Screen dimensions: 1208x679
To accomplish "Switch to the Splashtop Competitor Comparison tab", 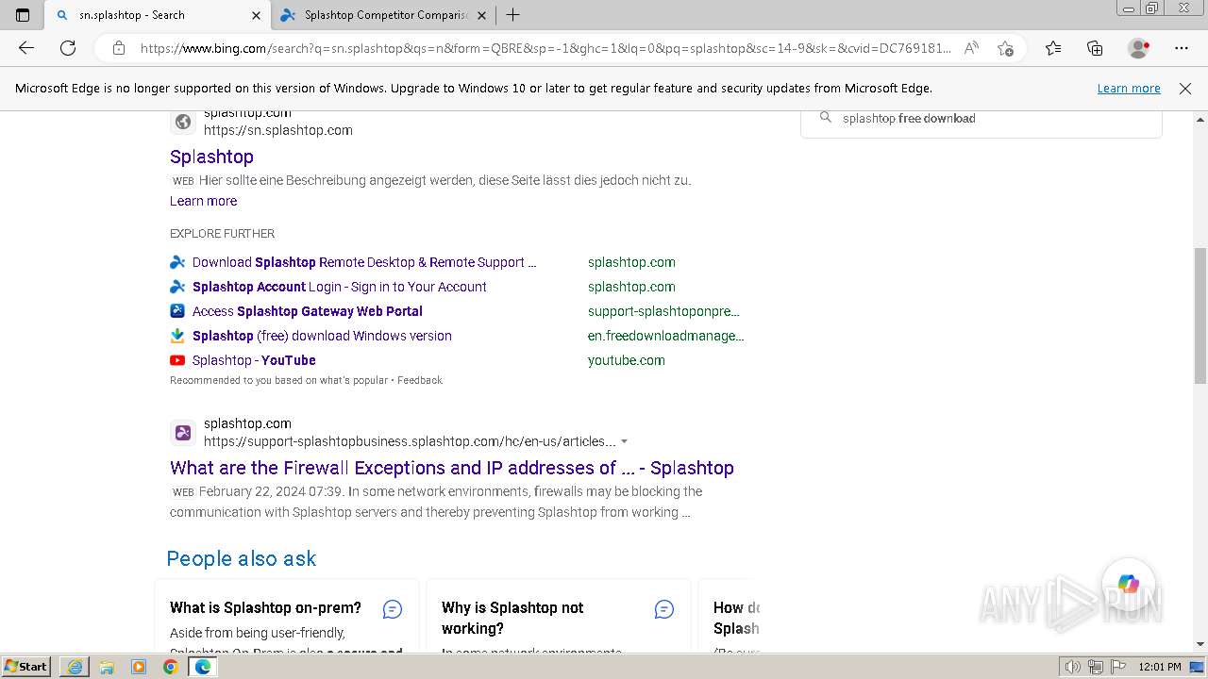I will pos(382,15).
